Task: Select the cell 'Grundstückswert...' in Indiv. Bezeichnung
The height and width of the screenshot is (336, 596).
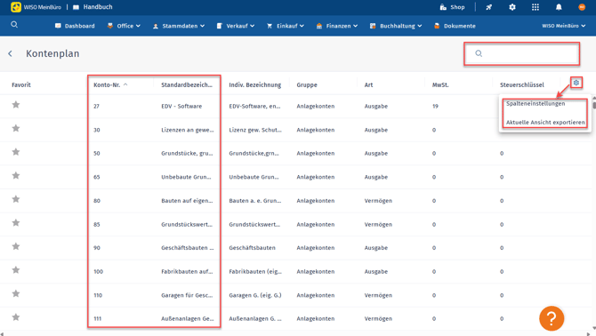Action: 254,224
